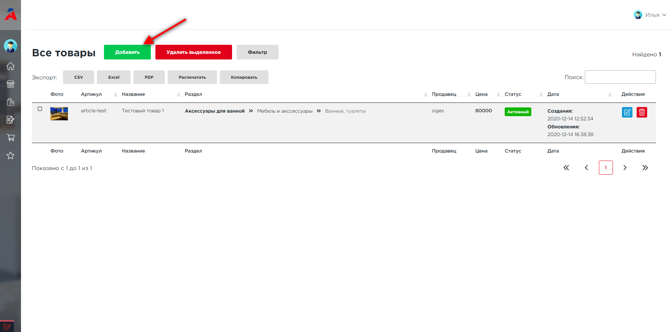
Task: Select page 1 in pagination
Action: tap(606, 168)
